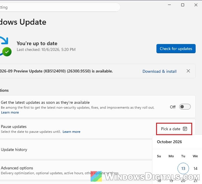Select October 13 in the calendar
202x184 pixels.
click(x=183, y=168)
